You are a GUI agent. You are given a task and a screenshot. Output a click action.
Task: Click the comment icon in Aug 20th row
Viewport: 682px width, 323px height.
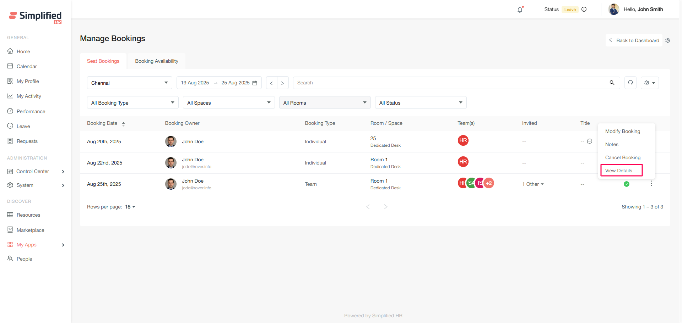(x=590, y=141)
